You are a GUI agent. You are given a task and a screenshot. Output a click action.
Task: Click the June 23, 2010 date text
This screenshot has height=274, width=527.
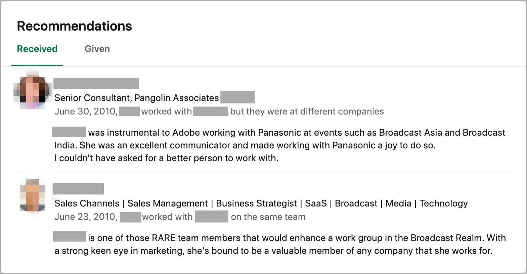86,217
